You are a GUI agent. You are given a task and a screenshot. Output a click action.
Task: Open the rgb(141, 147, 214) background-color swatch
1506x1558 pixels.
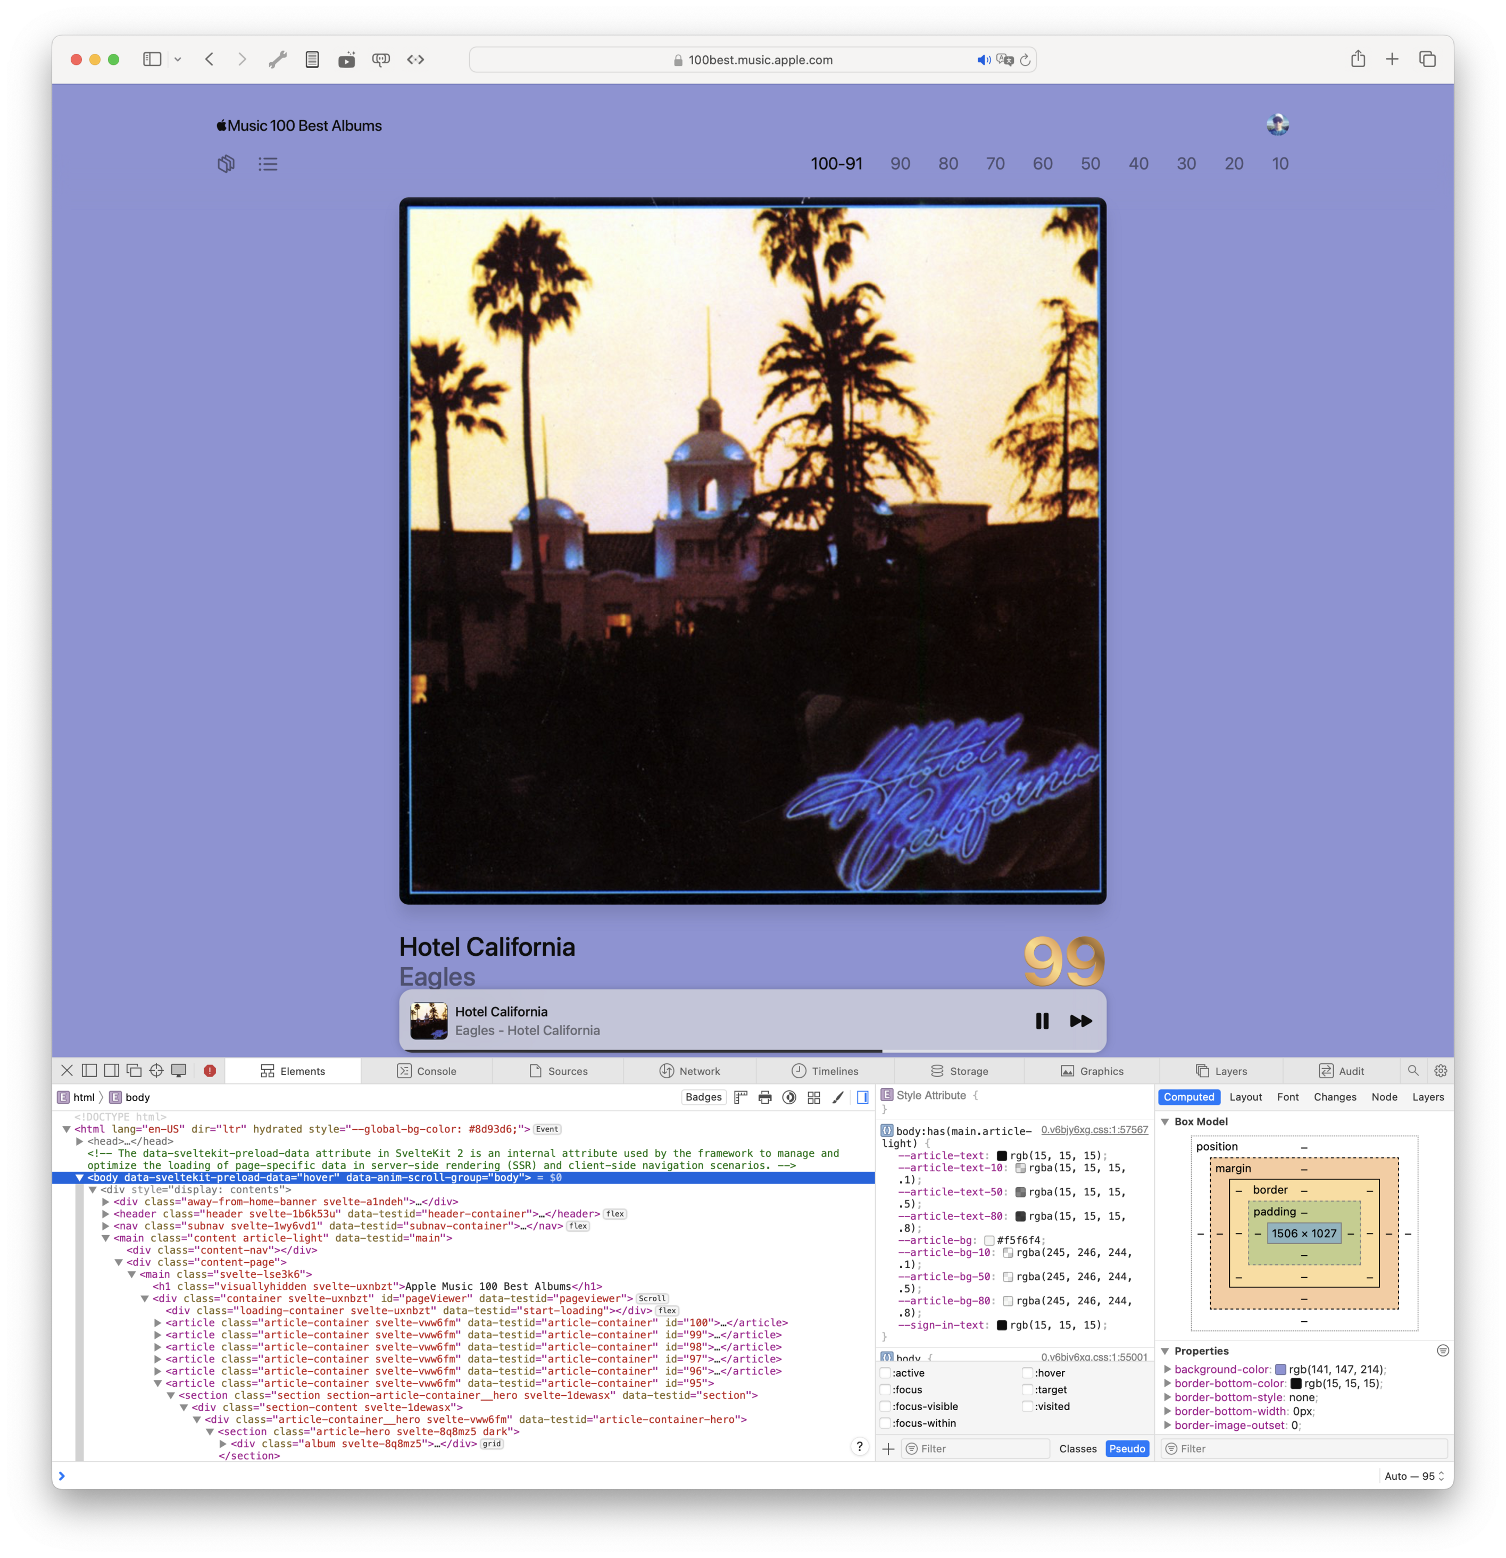pos(1280,1369)
